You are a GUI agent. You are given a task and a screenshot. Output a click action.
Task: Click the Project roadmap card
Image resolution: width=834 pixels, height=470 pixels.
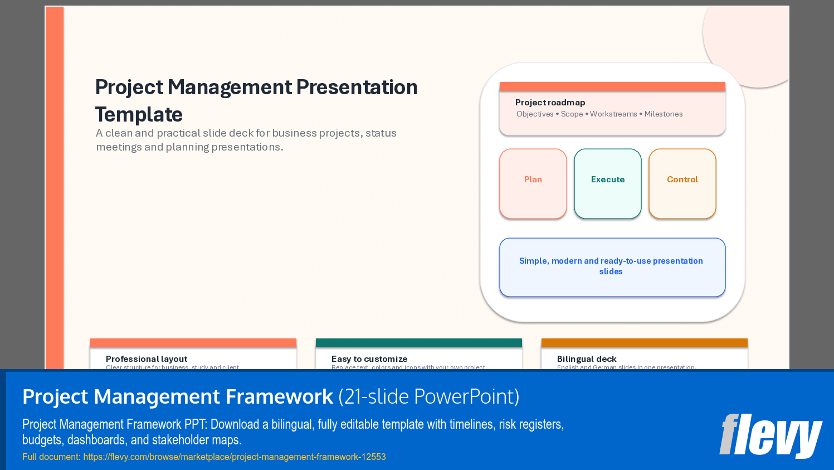612,109
